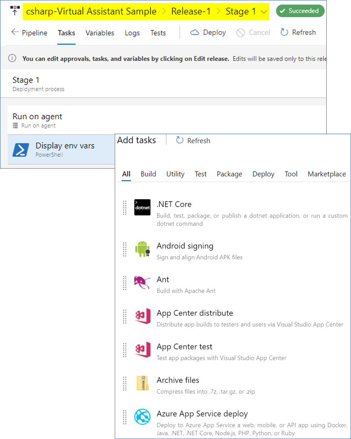This screenshot has height=439, width=351.
Task: Click the Refresh icon in the release toolbar
Action: click(x=284, y=32)
